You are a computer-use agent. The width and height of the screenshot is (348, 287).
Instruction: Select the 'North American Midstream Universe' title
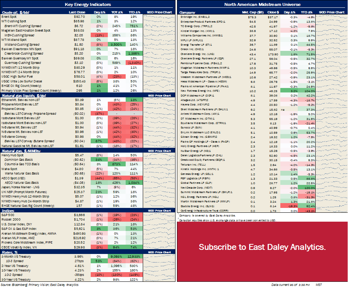(262, 4)
